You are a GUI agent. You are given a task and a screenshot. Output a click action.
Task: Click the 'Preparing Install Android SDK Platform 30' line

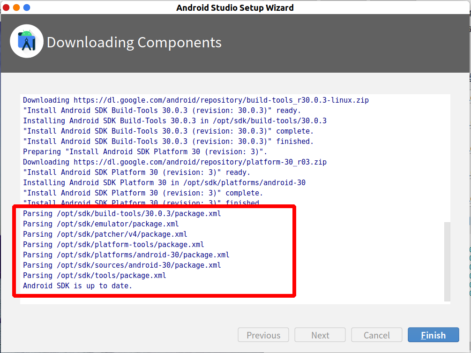(x=145, y=152)
